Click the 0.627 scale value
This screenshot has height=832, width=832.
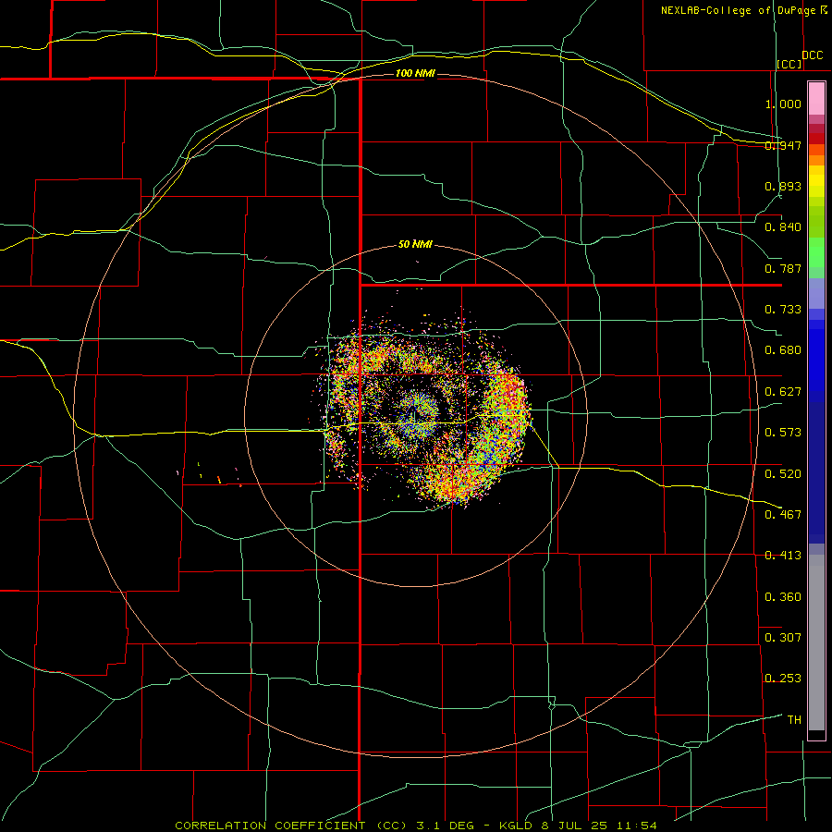[783, 392]
